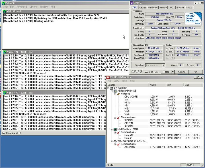This screenshot has width=205, height=168.
Task: Click the hard drive Temperatures thermometer icon
Action: coord(118,144)
